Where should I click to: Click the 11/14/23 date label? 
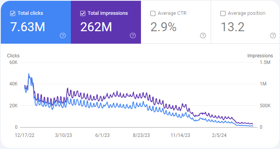click(x=180, y=135)
